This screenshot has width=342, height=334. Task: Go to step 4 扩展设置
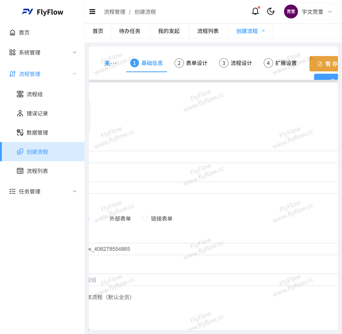tap(280, 63)
